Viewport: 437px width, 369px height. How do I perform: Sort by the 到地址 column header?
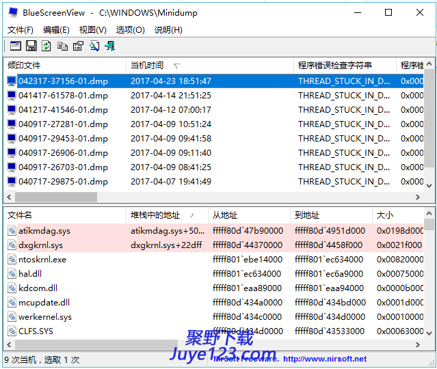point(332,215)
